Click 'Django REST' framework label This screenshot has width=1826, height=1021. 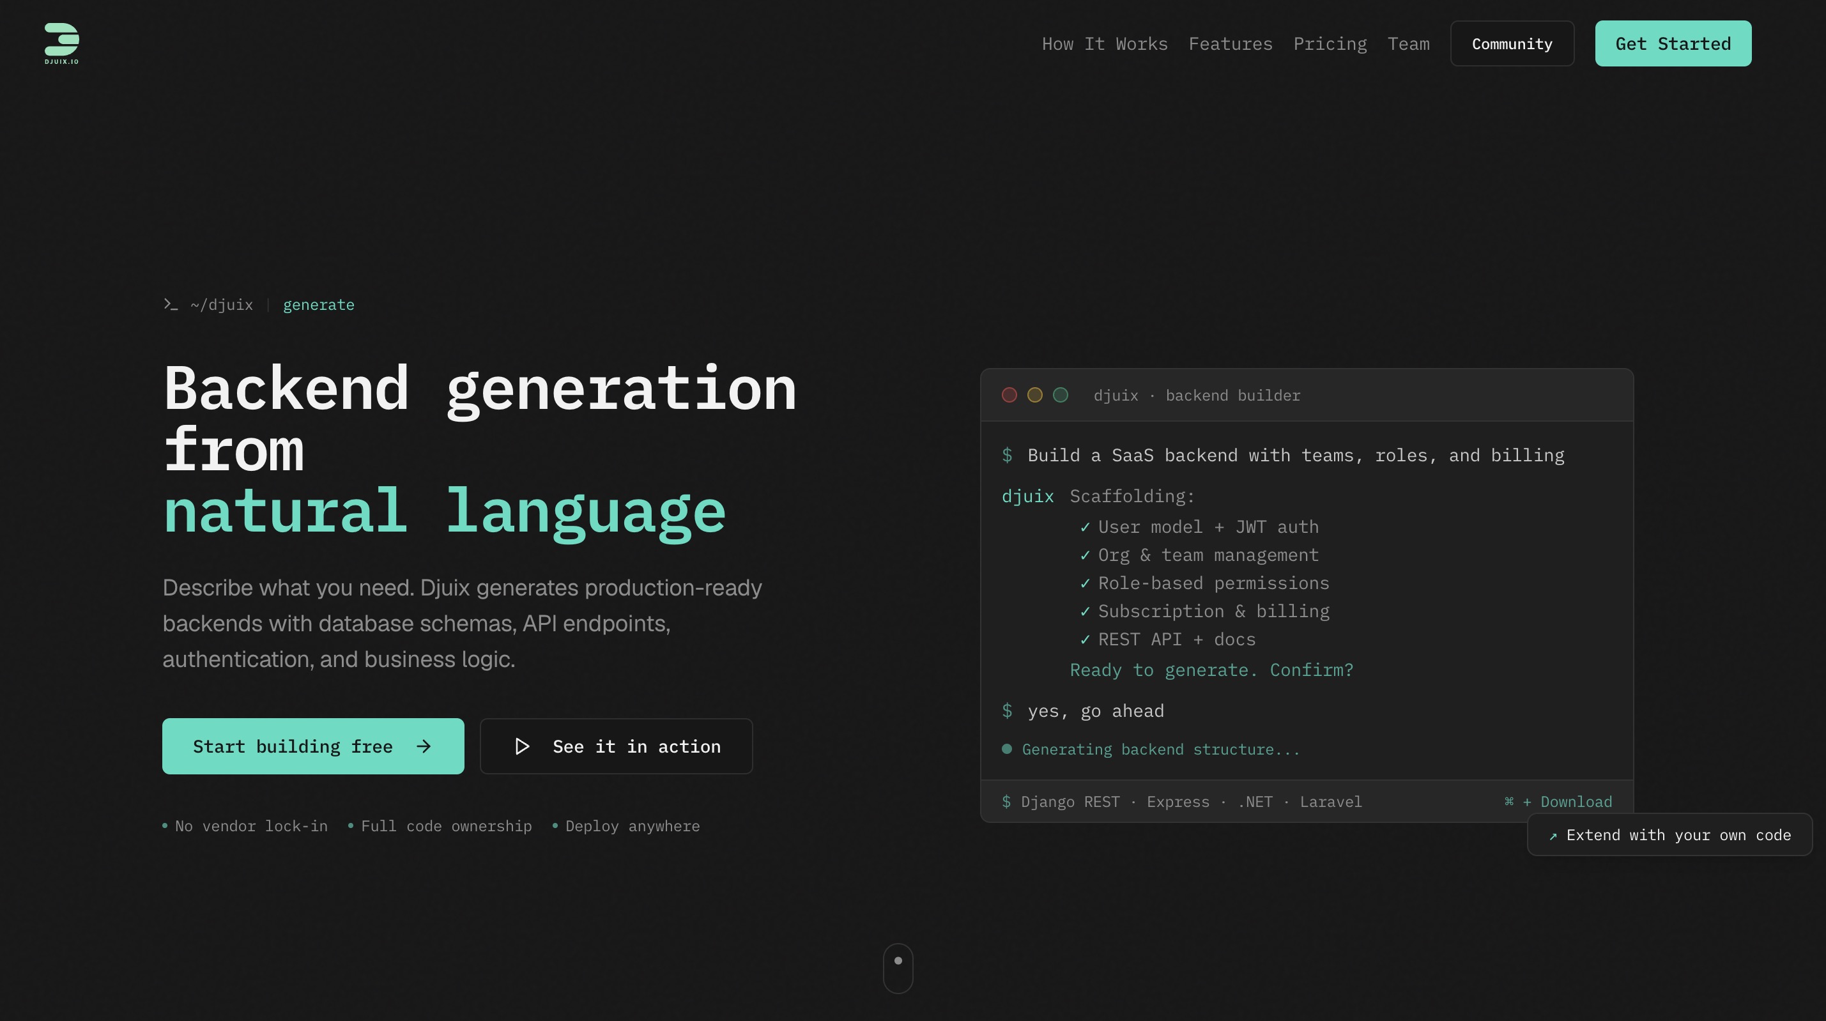[x=1070, y=802]
